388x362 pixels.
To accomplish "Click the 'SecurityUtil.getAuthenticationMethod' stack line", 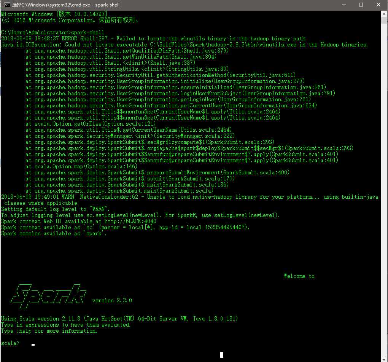I will (x=161, y=75).
